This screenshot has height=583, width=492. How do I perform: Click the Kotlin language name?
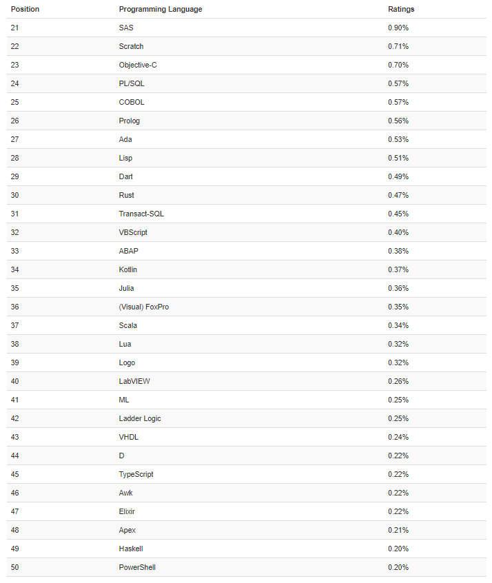[128, 269]
